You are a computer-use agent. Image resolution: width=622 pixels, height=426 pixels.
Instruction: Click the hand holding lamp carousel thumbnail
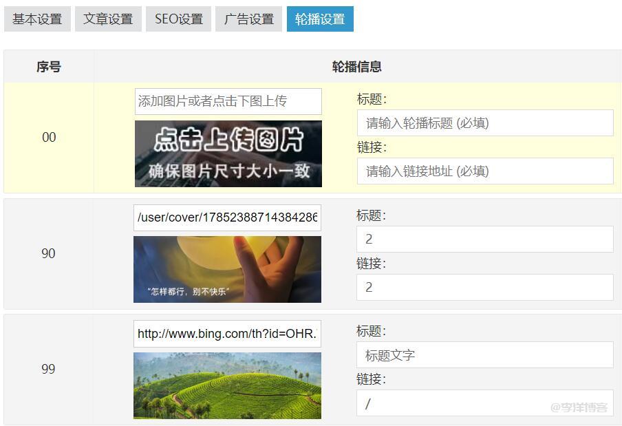tap(227, 269)
